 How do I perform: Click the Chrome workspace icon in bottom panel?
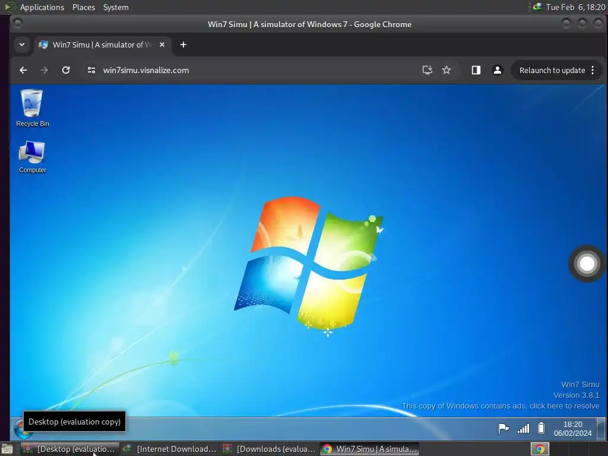540,449
